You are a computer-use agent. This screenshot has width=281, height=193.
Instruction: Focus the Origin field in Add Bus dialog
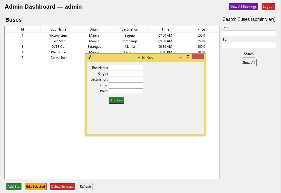(126, 74)
